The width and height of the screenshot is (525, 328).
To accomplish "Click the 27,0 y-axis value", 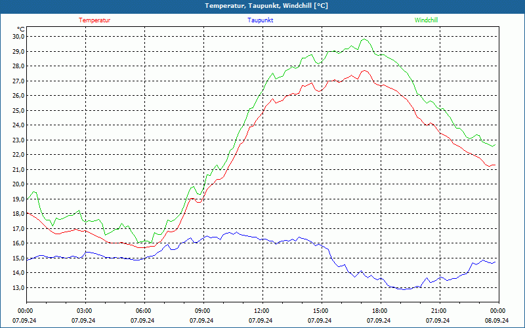I will (19, 81).
